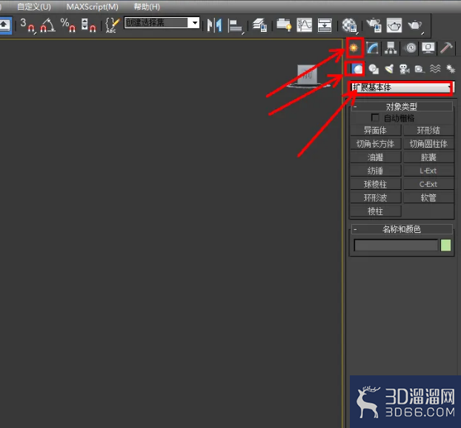Enable the 自动栅格 checkbox
This screenshot has width=461, height=428.
pyautogui.click(x=375, y=118)
